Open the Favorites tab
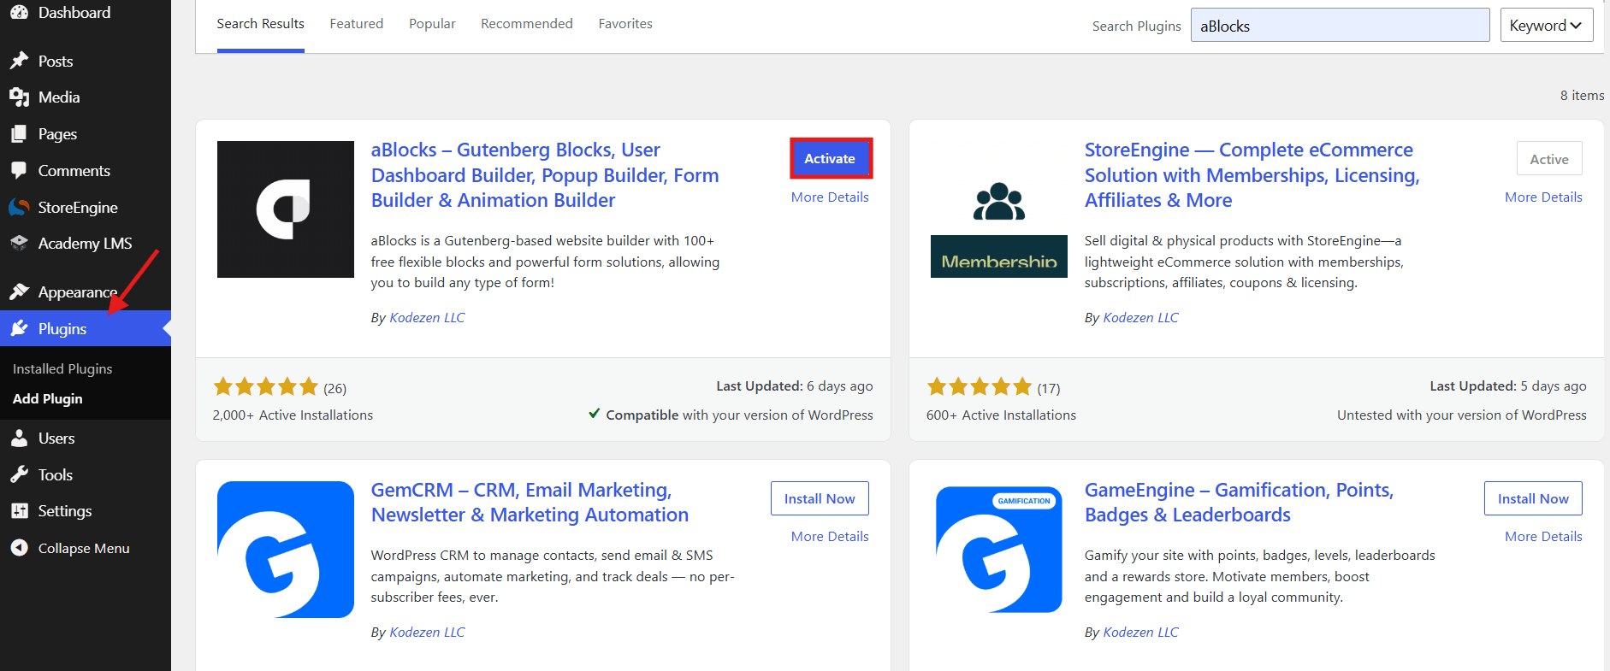This screenshot has width=1610, height=671. pos(625,24)
